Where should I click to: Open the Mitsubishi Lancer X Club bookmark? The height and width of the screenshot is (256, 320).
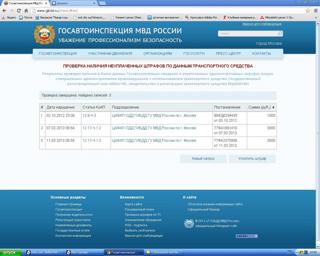pos(278,18)
